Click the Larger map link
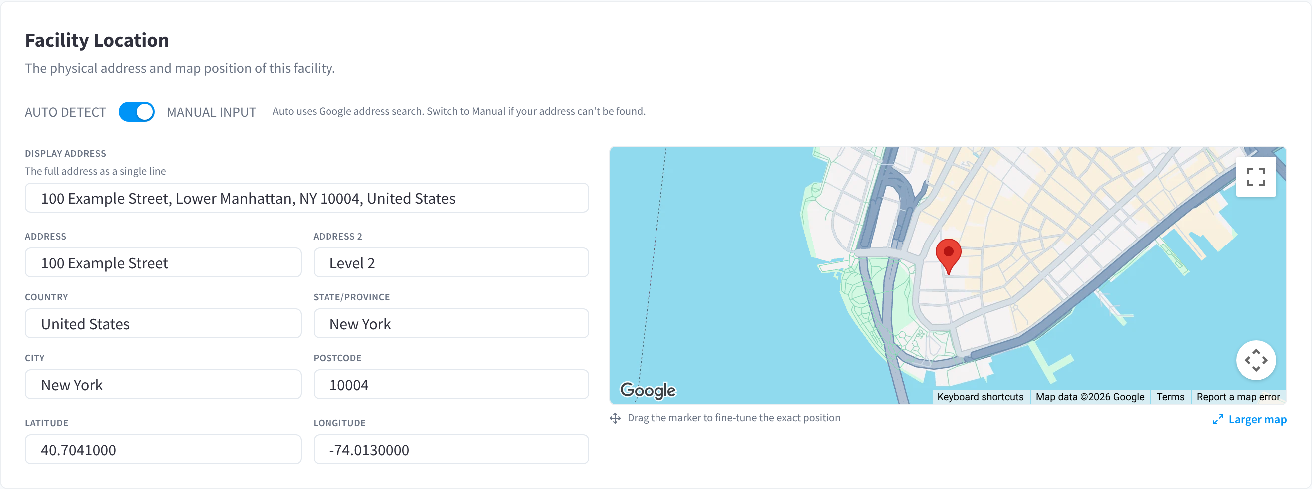Screen dimensions: 1312x489 point(1250,419)
